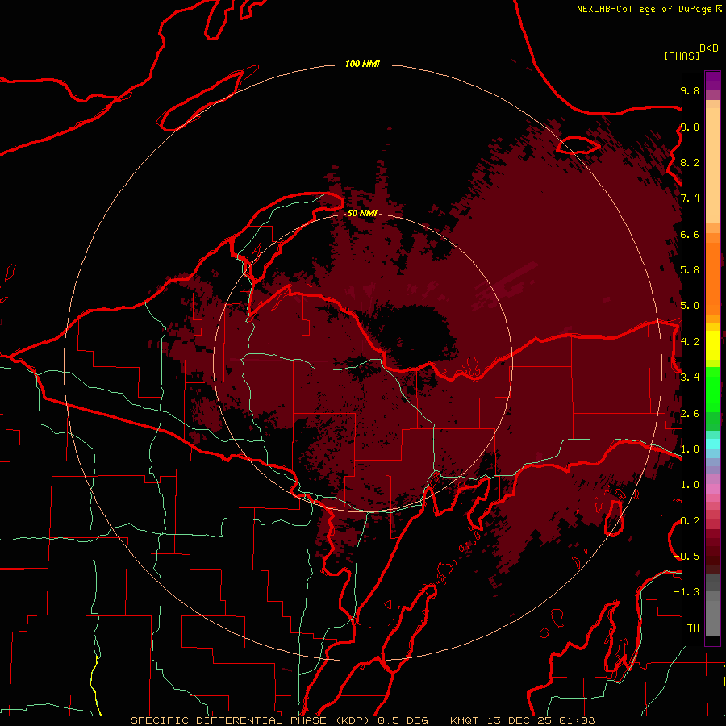Click the 5.0 scale value

(690, 306)
